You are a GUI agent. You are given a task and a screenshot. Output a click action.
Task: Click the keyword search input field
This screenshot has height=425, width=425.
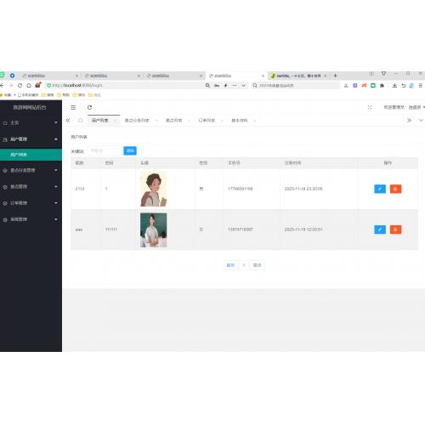pos(105,150)
